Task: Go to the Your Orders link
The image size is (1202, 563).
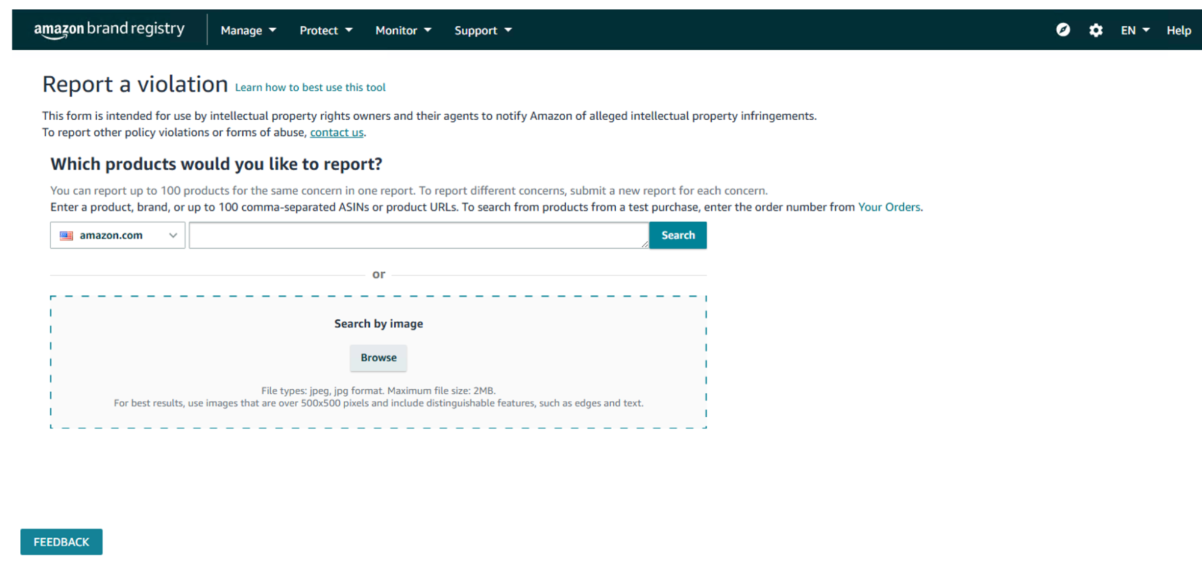Action: tap(889, 207)
